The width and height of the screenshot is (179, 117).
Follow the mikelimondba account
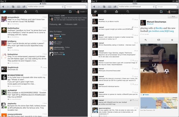point(67,47)
